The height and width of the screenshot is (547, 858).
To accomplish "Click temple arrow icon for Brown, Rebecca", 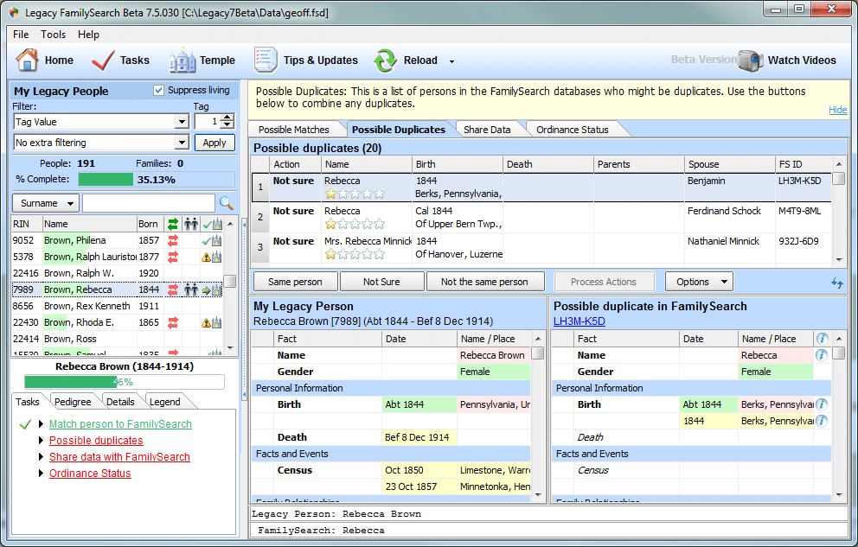I will 212,289.
